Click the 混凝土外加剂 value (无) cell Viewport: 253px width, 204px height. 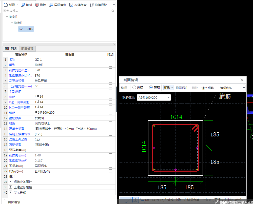tap(69, 139)
